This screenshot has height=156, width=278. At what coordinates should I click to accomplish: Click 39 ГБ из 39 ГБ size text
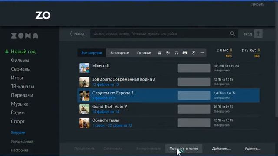pyautogui.click(x=223, y=107)
